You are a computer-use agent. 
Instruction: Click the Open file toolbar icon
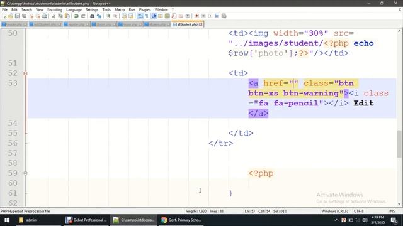pos(11,16)
